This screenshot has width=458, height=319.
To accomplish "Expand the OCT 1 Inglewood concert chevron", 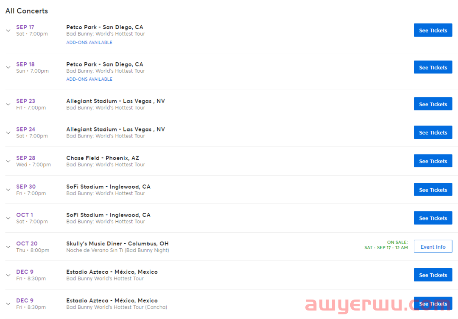I will coord(8,218).
